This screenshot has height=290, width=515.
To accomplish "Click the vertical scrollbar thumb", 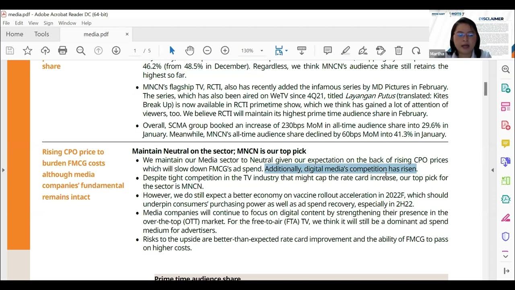I will click(486, 89).
